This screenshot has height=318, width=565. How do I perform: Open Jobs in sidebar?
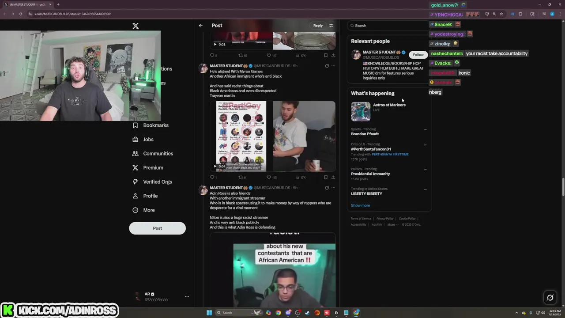pyautogui.click(x=143, y=140)
